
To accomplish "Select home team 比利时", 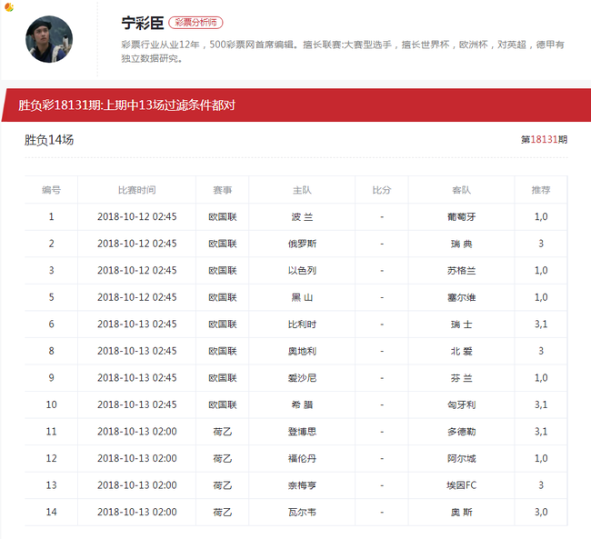I will tap(302, 324).
